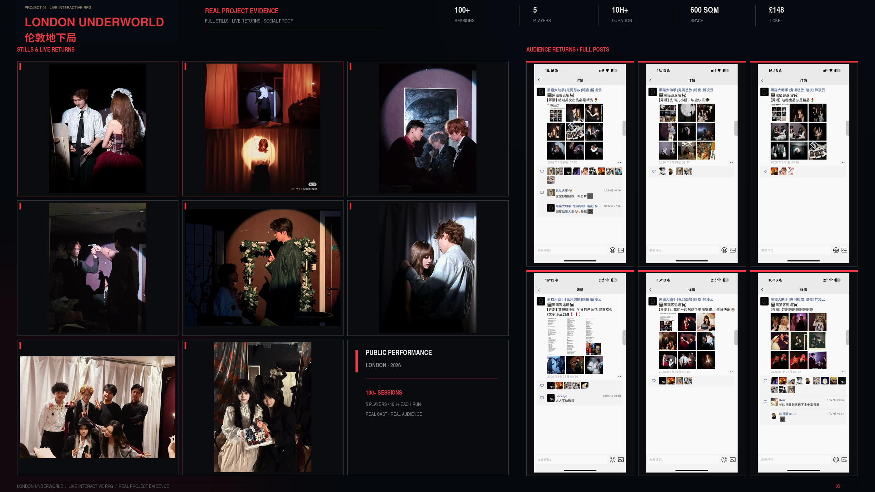Open the more dots menu on the 2026年1月30日 post
Viewport: 875px width, 492px height.
(x=620, y=162)
